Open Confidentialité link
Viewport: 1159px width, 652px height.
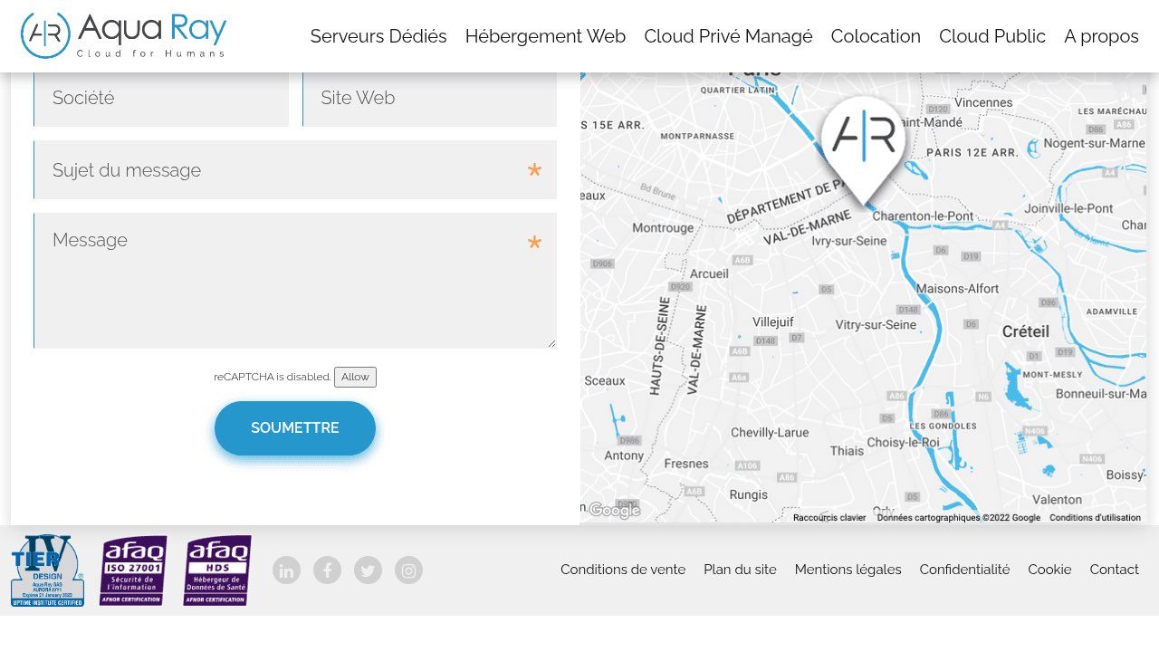964,570
